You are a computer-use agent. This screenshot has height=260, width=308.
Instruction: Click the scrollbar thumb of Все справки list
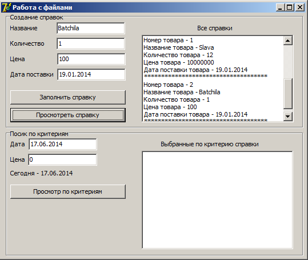[288, 94]
